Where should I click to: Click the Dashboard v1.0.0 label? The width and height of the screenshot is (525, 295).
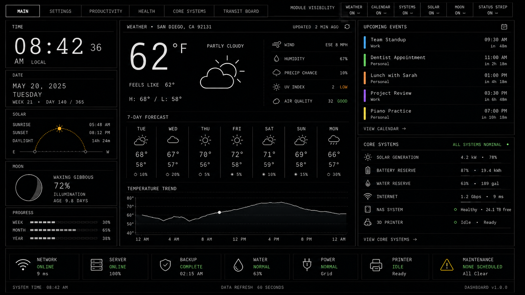(486, 287)
